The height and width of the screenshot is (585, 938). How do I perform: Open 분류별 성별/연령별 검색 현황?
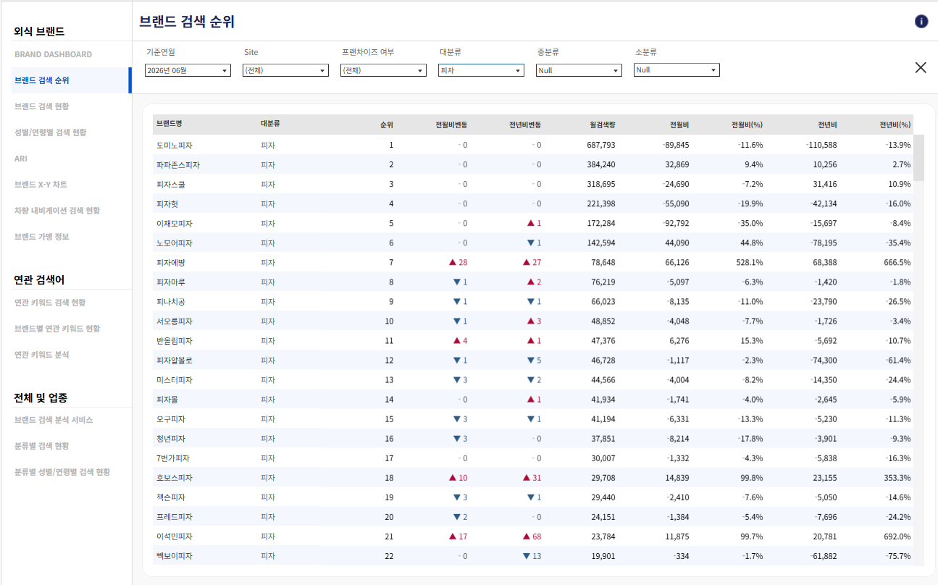[62, 472]
